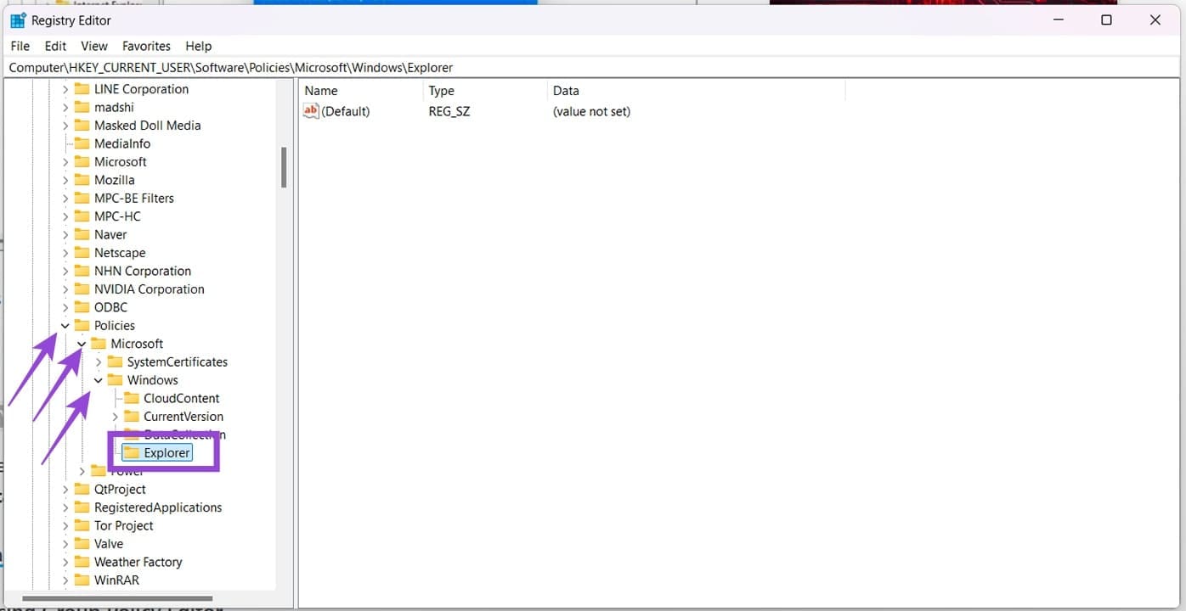1186x611 pixels.
Task: Click the registry path address bar
Action: click(x=593, y=67)
